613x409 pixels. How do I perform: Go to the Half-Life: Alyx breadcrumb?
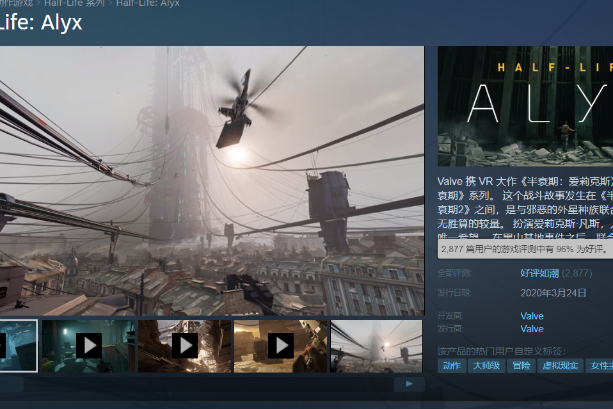[x=148, y=3]
